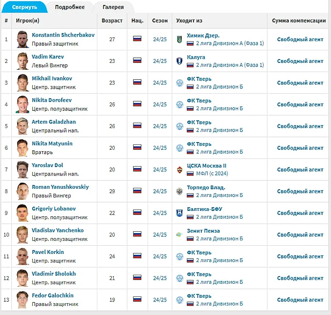The width and height of the screenshot is (331, 315).
Task: Open Roman Yanushkovskiy's profile link
Action: tap(60, 187)
